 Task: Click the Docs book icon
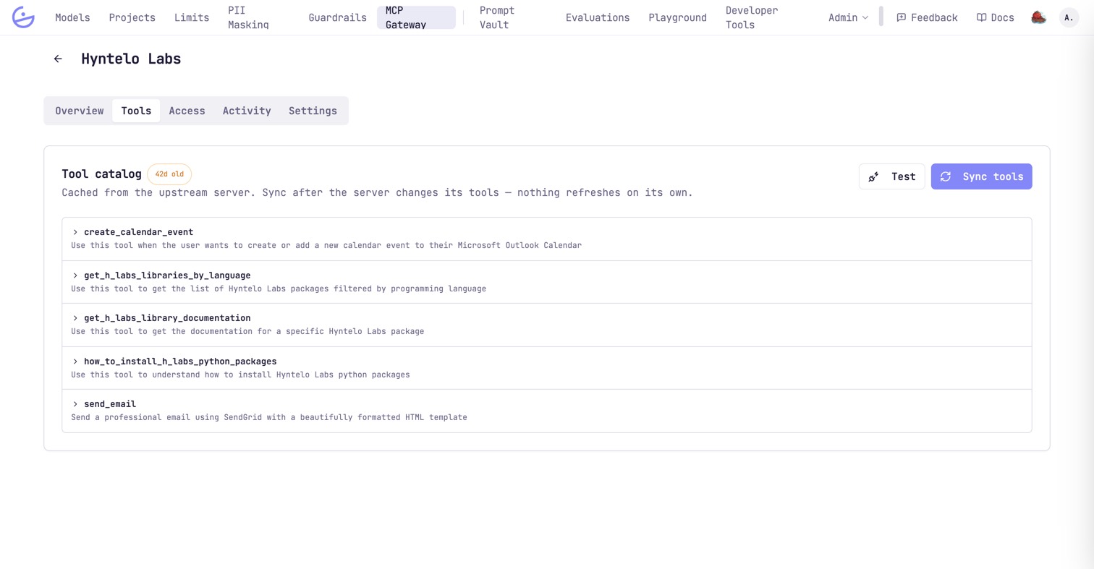click(x=981, y=17)
